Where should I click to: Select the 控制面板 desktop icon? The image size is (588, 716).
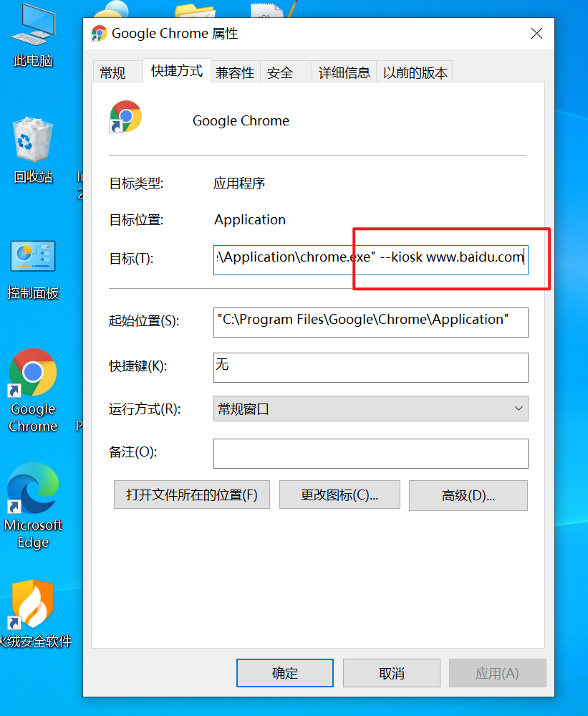click(33, 269)
